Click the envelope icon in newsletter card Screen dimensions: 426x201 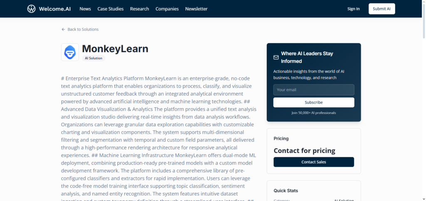tap(276, 57)
